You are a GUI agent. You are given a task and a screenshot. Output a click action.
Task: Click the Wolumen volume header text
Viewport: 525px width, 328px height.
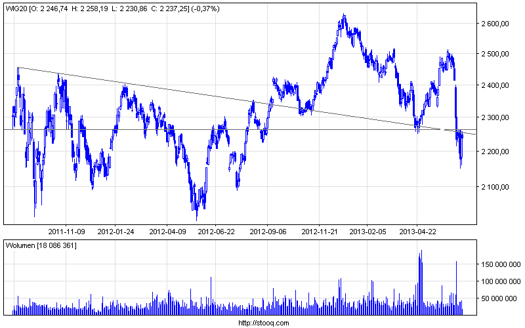(41, 245)
